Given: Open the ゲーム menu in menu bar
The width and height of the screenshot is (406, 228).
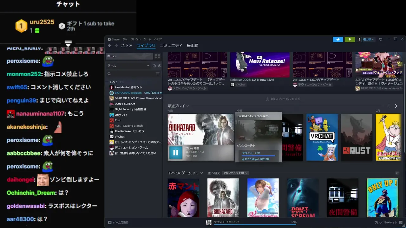Looking at the screenshot, I should coord(147,39).
